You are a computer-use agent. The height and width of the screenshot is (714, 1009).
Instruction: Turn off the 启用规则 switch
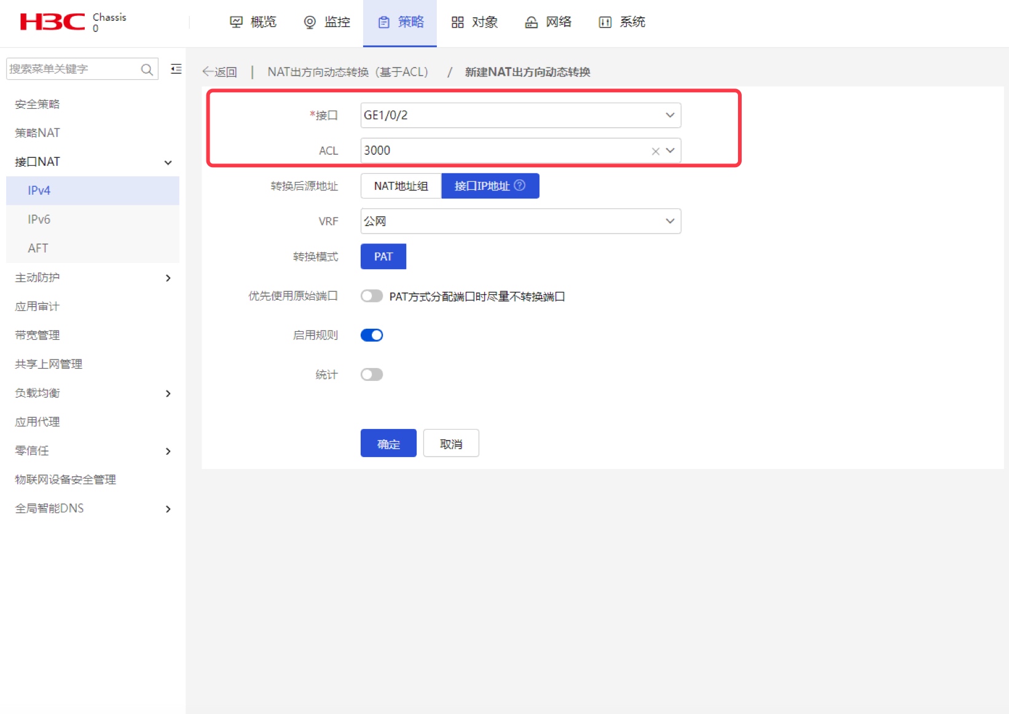372,335
